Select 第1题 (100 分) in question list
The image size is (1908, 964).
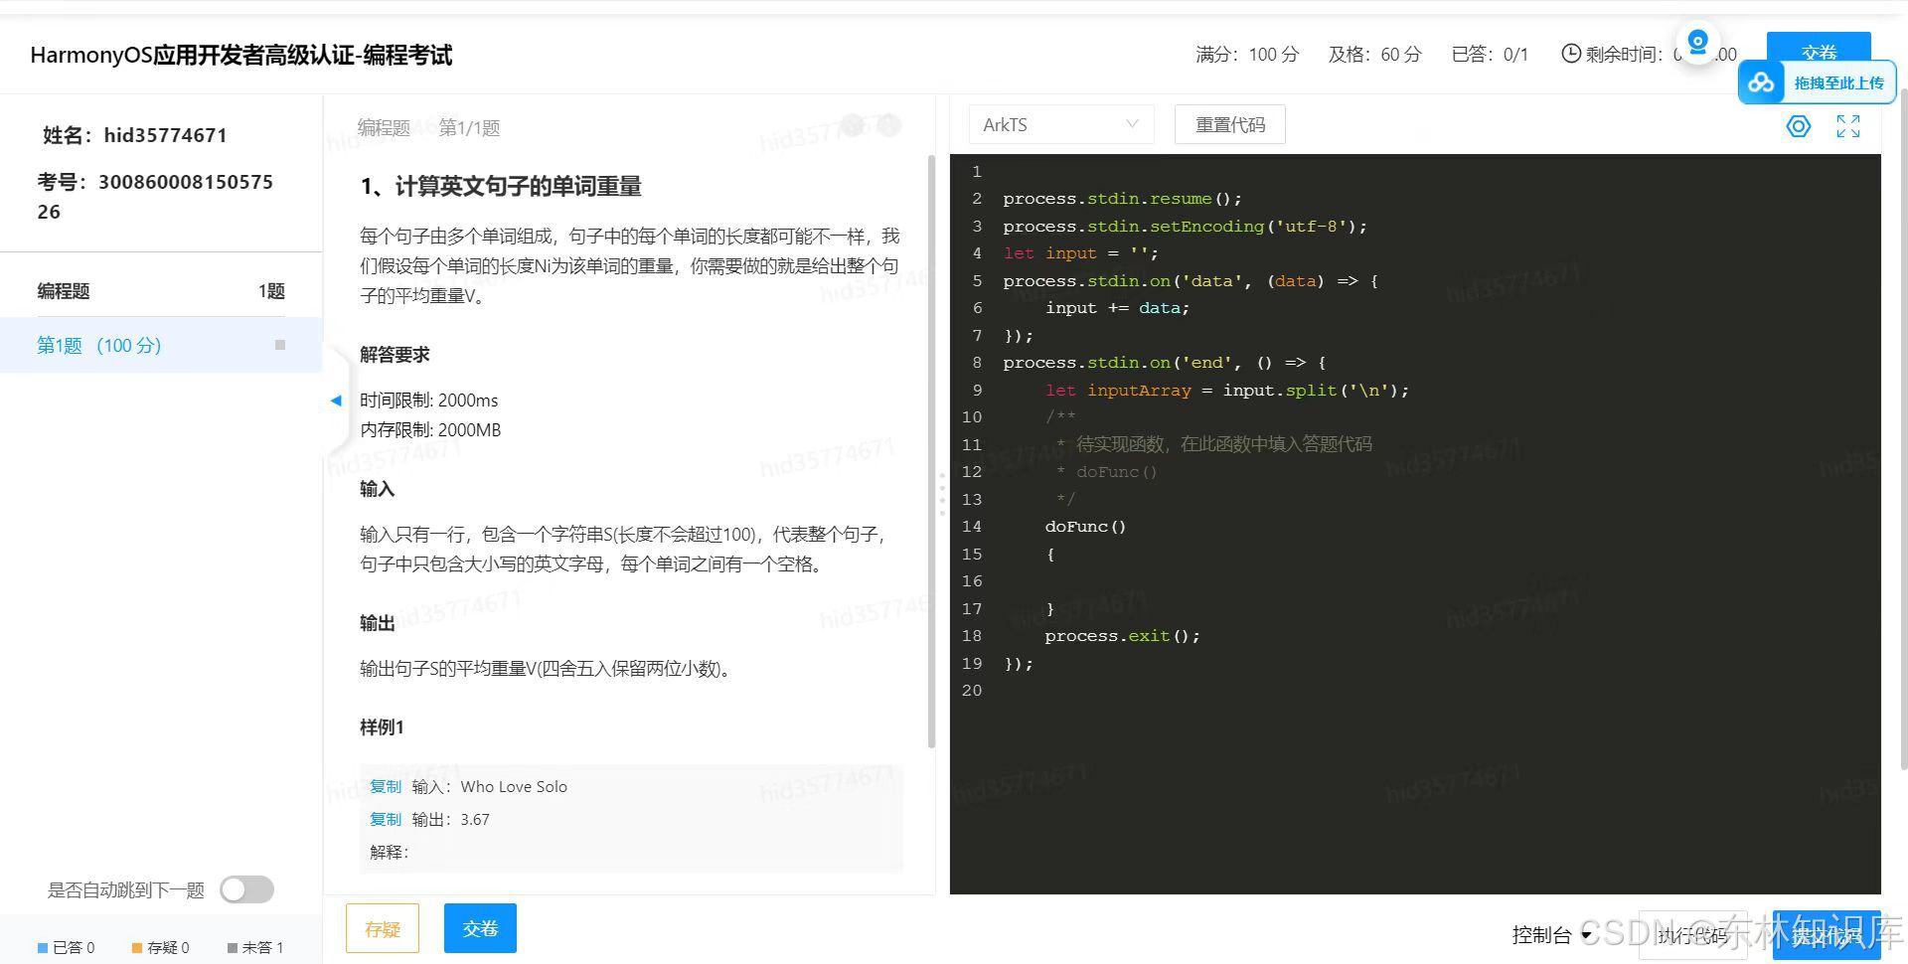[x=161, y=345]
